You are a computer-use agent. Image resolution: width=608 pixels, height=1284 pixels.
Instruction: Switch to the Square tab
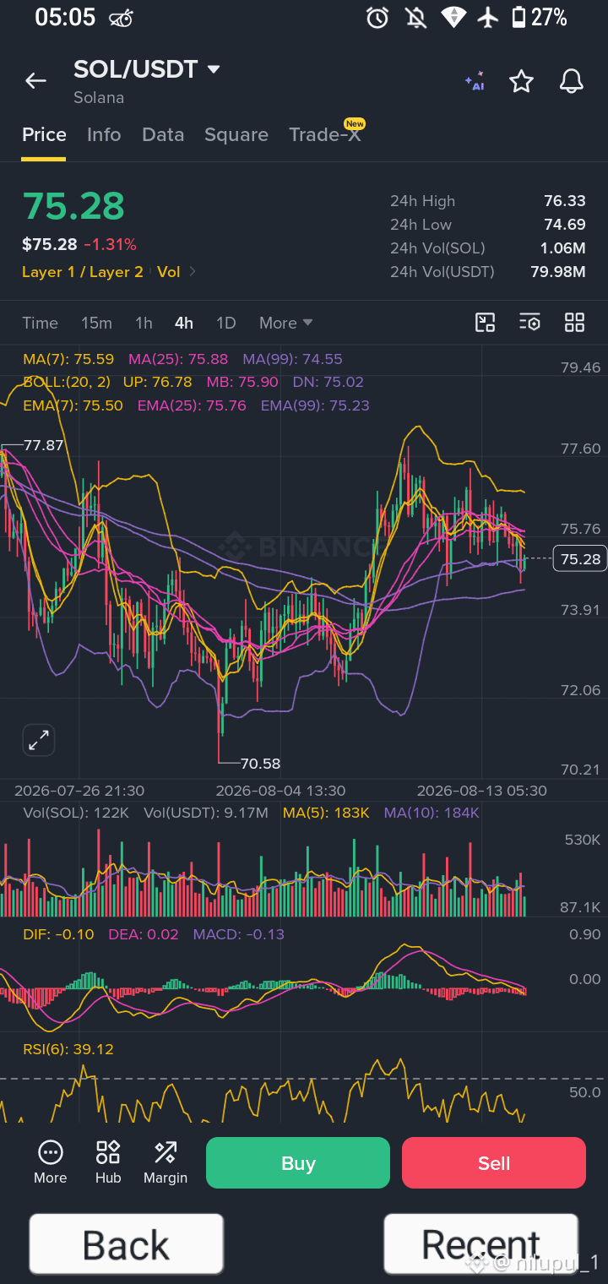pos(236,135)
